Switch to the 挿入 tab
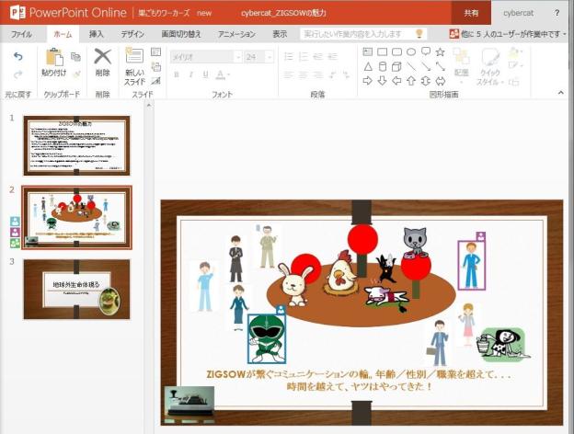574x434 pixels. click(x=97, y=34)
